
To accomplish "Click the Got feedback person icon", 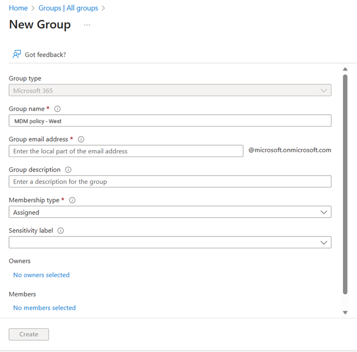I will coord(17,54).
